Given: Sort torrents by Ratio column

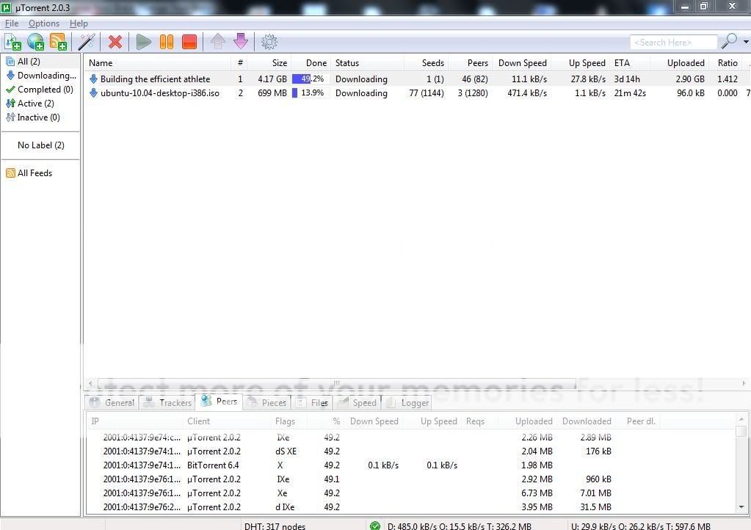Looking at the screenshot, I should tap(725, 62).
